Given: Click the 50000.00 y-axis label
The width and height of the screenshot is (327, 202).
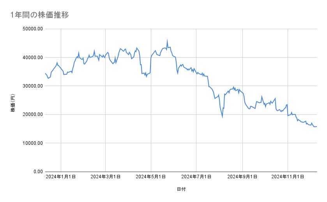Looking at the screenshot, I should click(x=32, y=29).
